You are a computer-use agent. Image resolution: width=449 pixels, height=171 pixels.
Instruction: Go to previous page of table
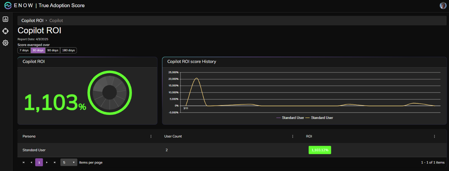[31, 162]
